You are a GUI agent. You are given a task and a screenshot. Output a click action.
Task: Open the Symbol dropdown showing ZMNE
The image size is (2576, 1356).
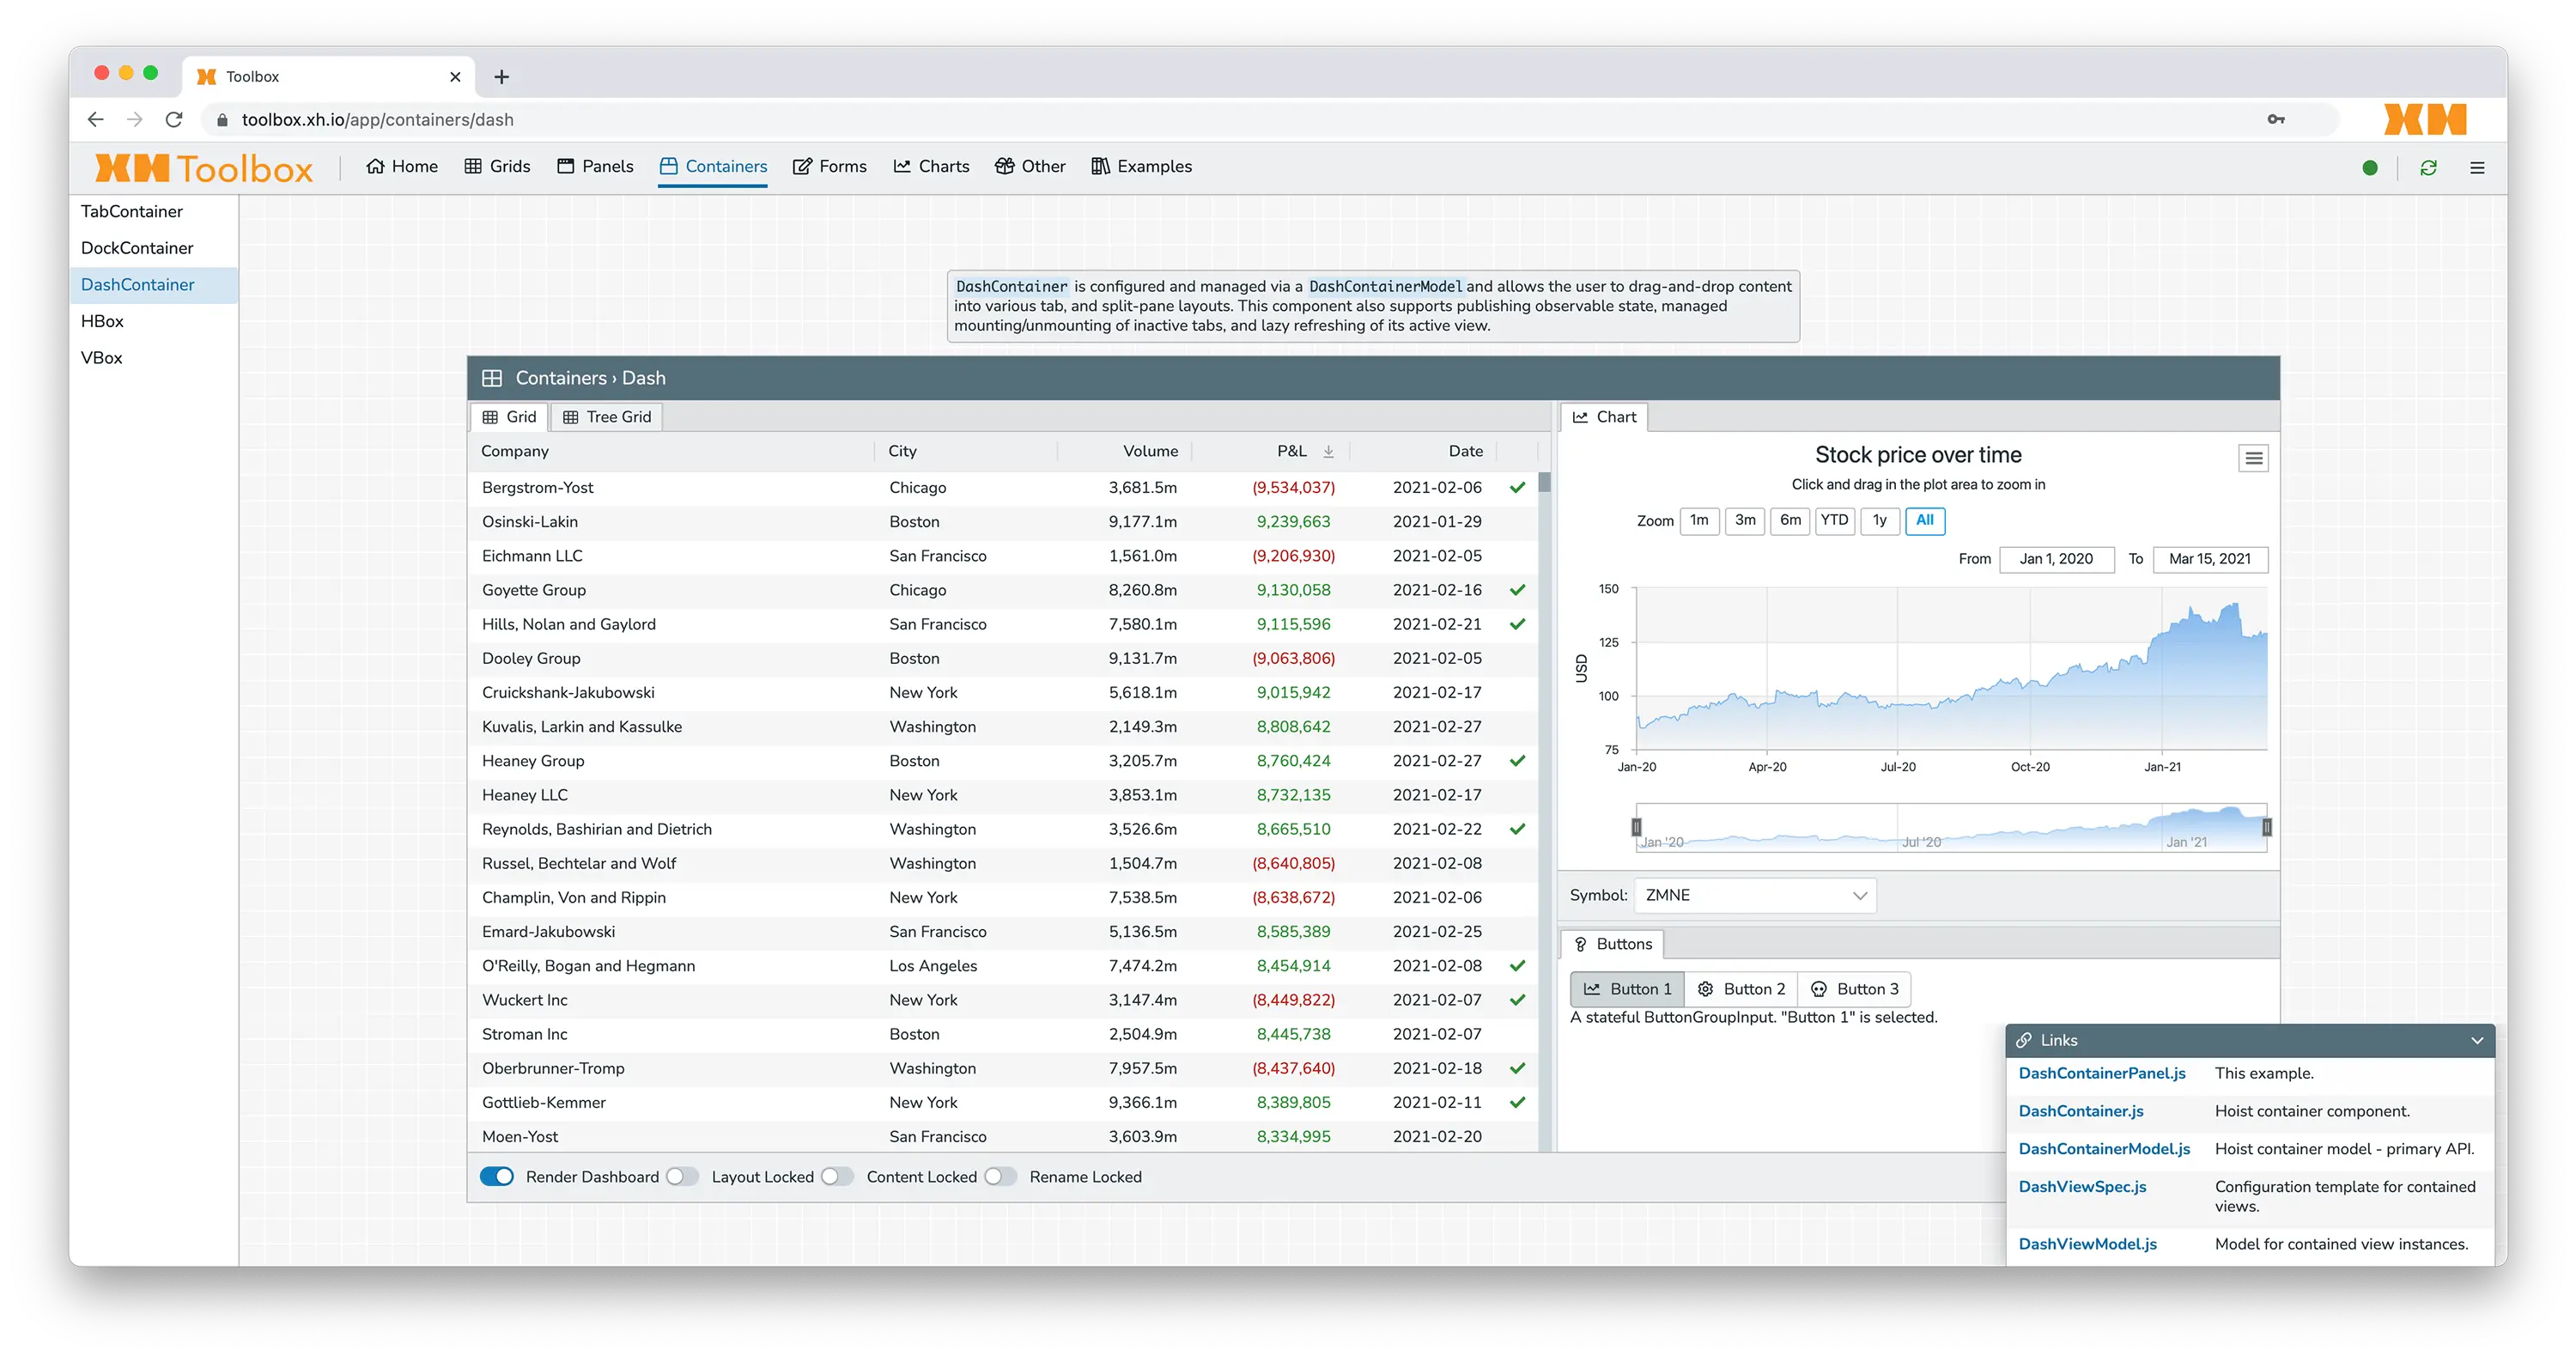(1754, 895)
